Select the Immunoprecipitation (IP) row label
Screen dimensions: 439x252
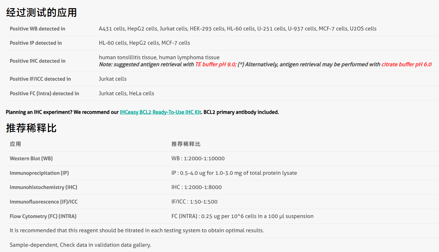tap(39, 173)
